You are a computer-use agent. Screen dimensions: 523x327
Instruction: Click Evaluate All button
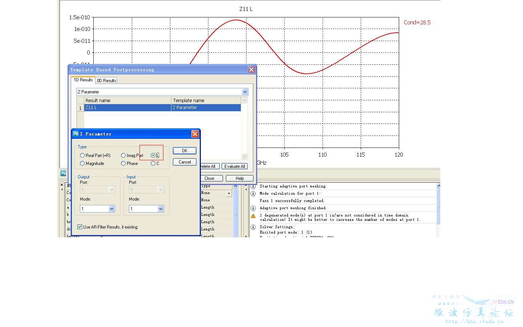[235, 166]
